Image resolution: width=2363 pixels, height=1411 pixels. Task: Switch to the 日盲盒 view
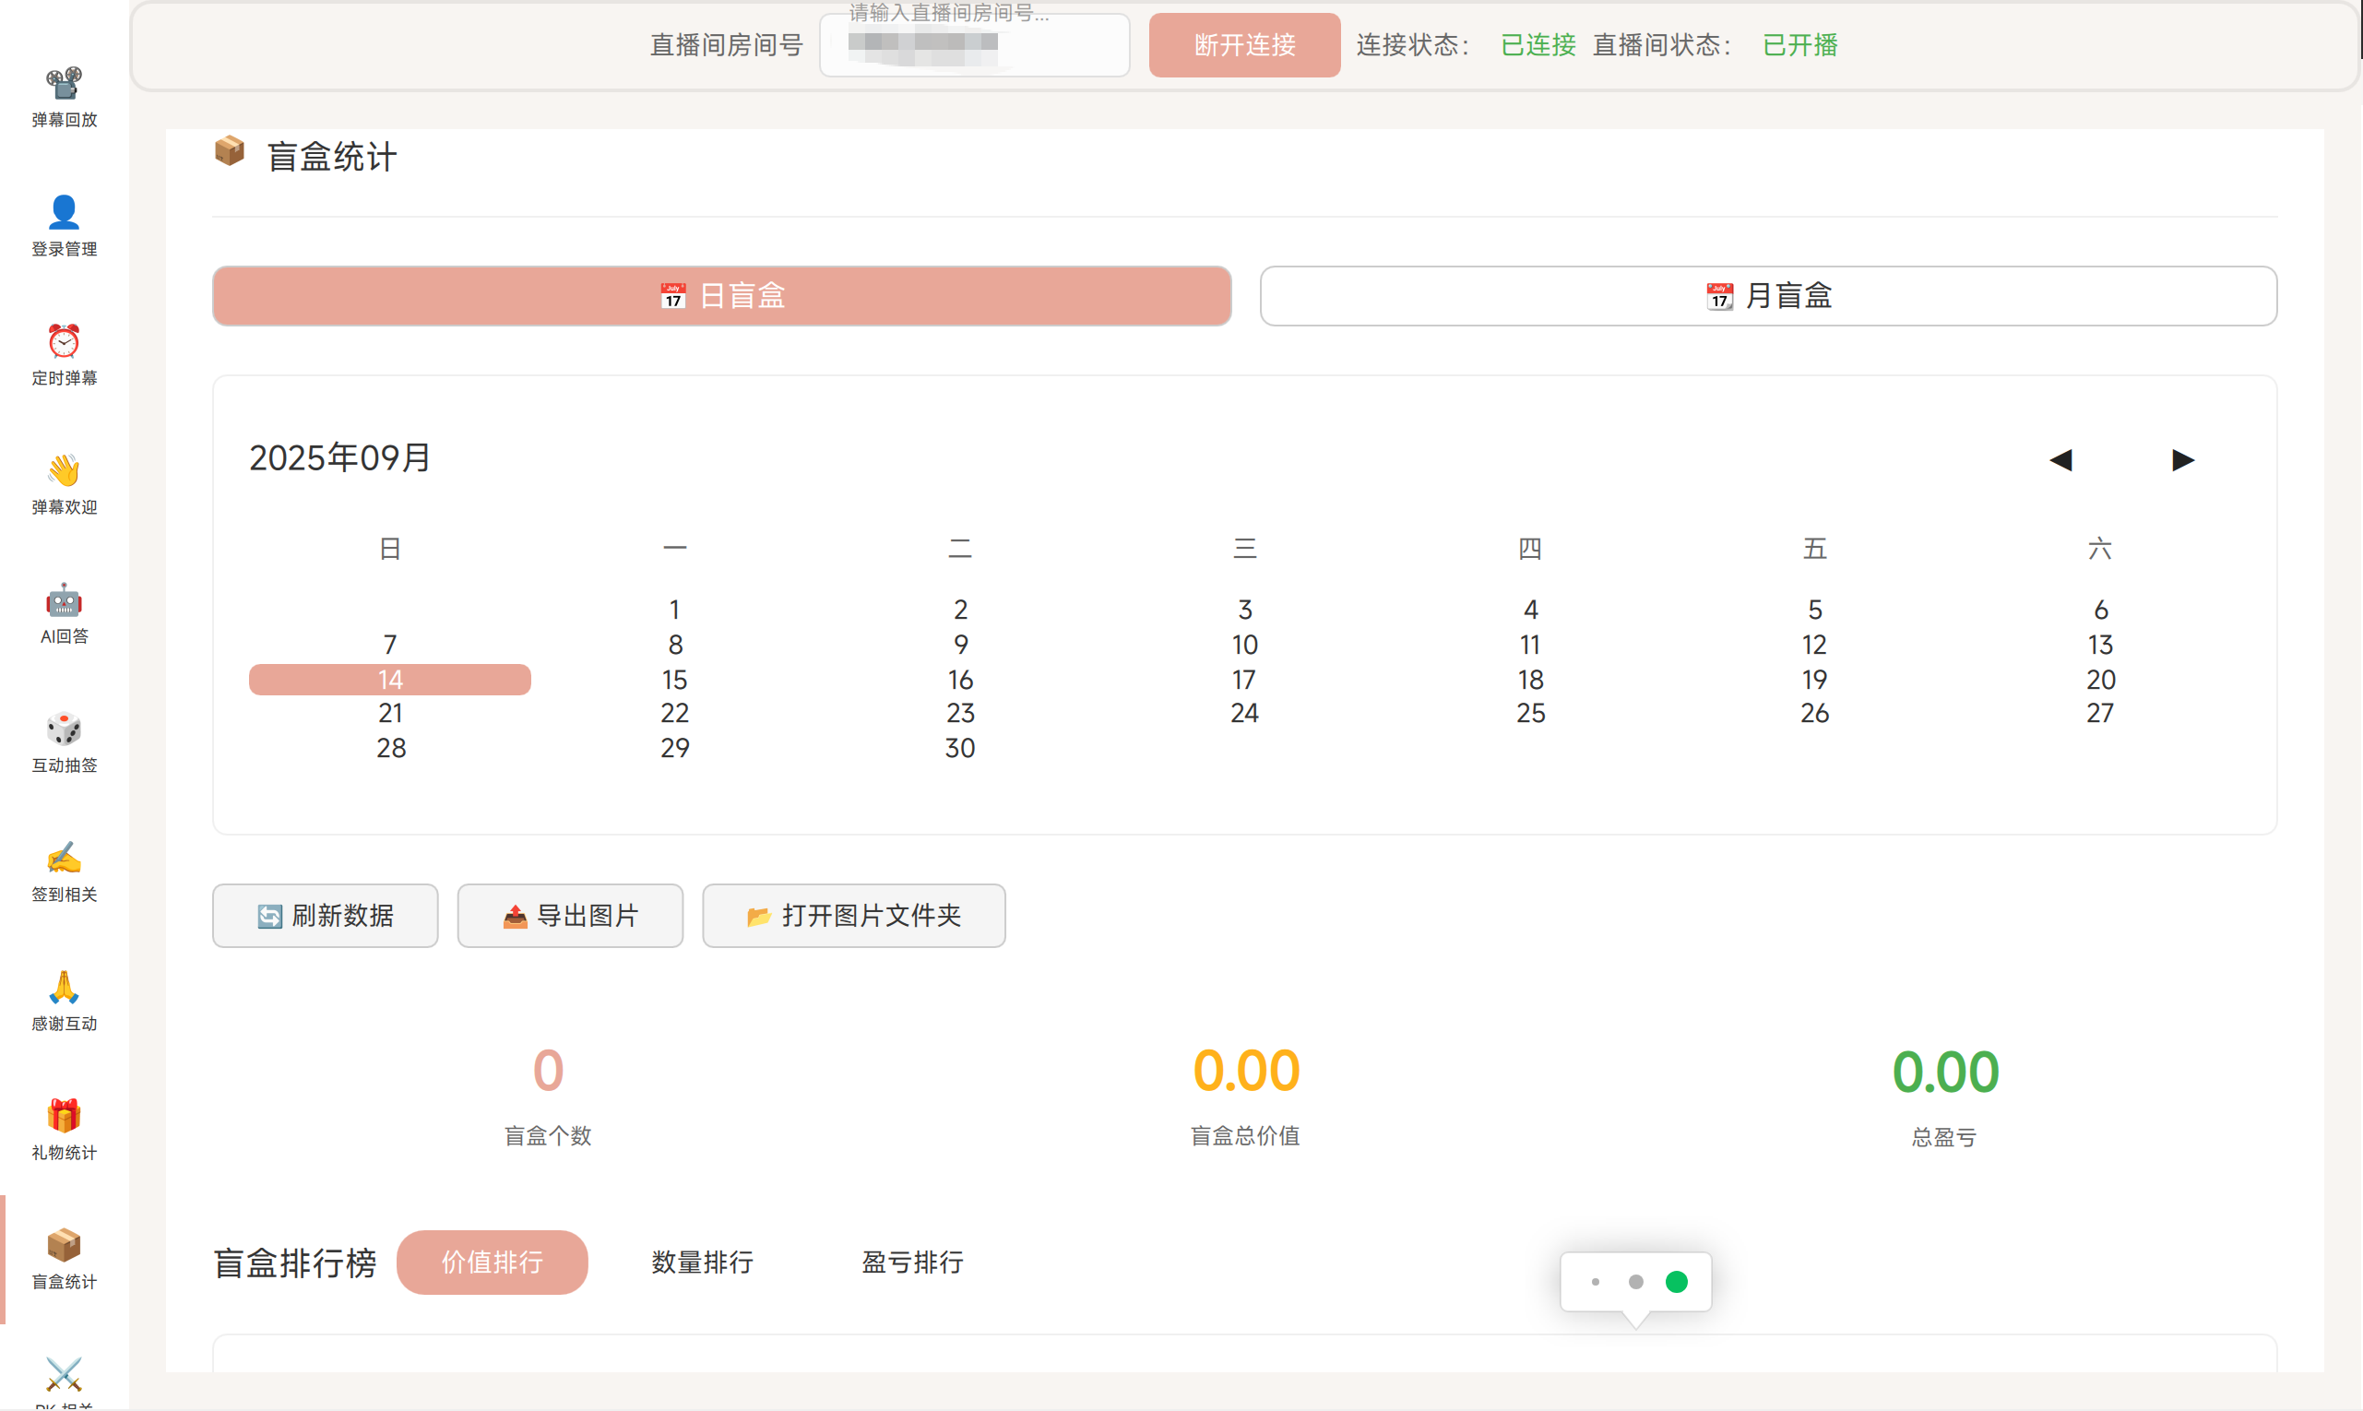point(722,296)
